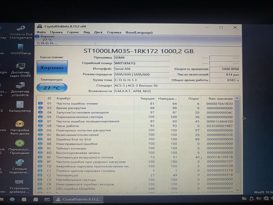The width and height of the screenshot is (273, 205).
Task: Click the CrystalDiskInfo title bar app icon
Action: click(40, 26)
